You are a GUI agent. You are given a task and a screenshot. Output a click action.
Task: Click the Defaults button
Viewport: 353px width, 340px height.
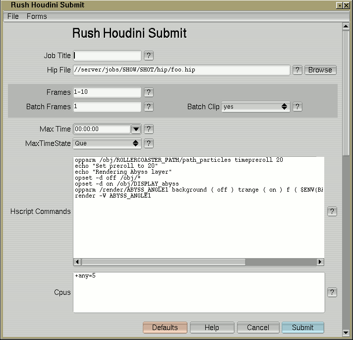click(165, 328)
